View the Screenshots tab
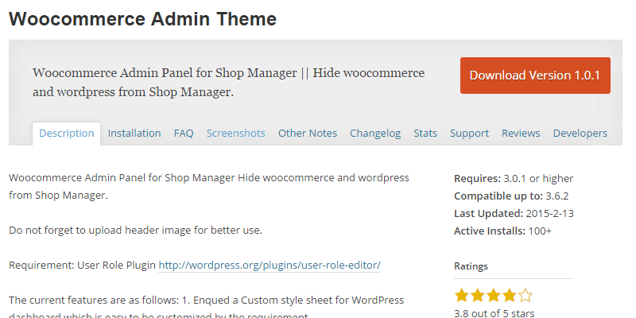The height and width of the screenshot is (318, 636). tap(236, 134)
